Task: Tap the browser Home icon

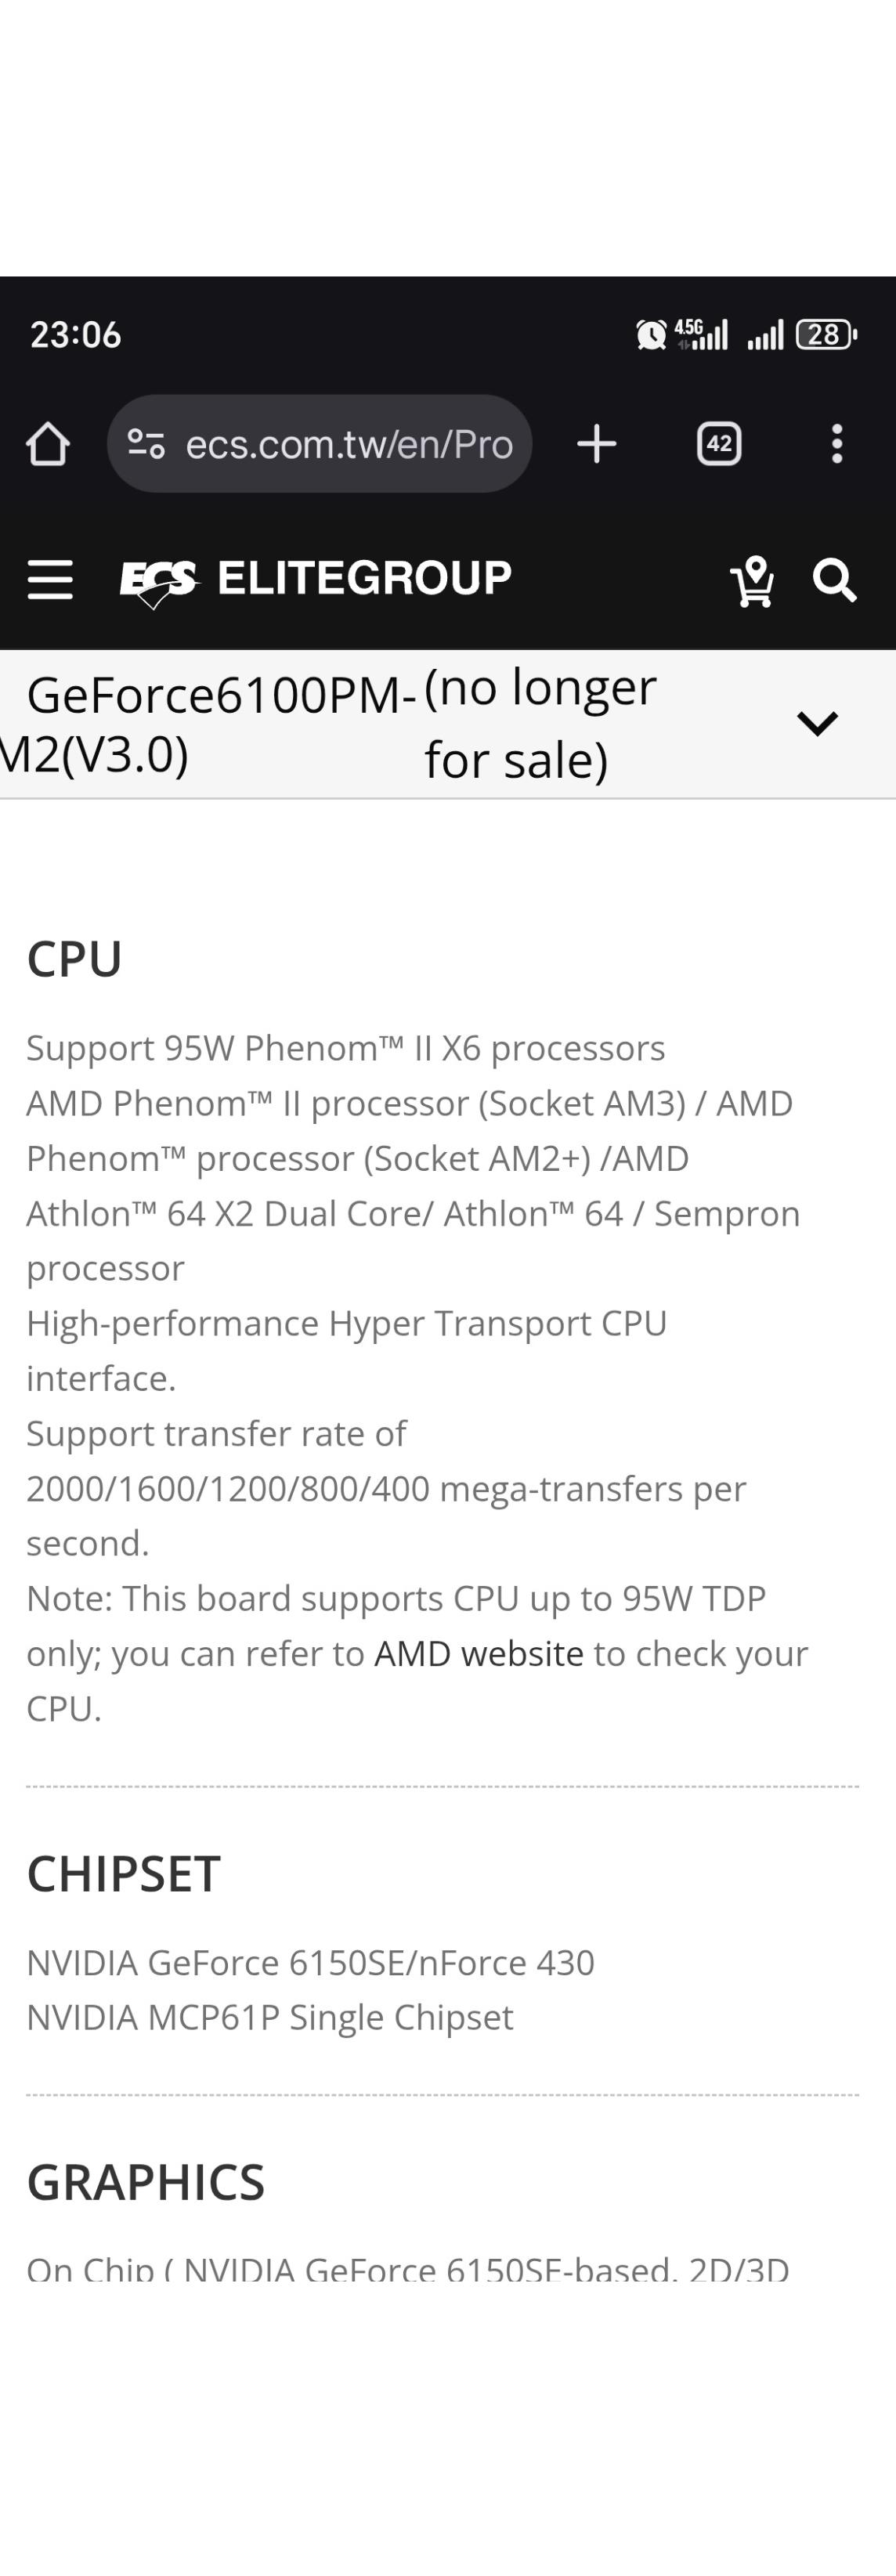Action: [x=48, y=444]
